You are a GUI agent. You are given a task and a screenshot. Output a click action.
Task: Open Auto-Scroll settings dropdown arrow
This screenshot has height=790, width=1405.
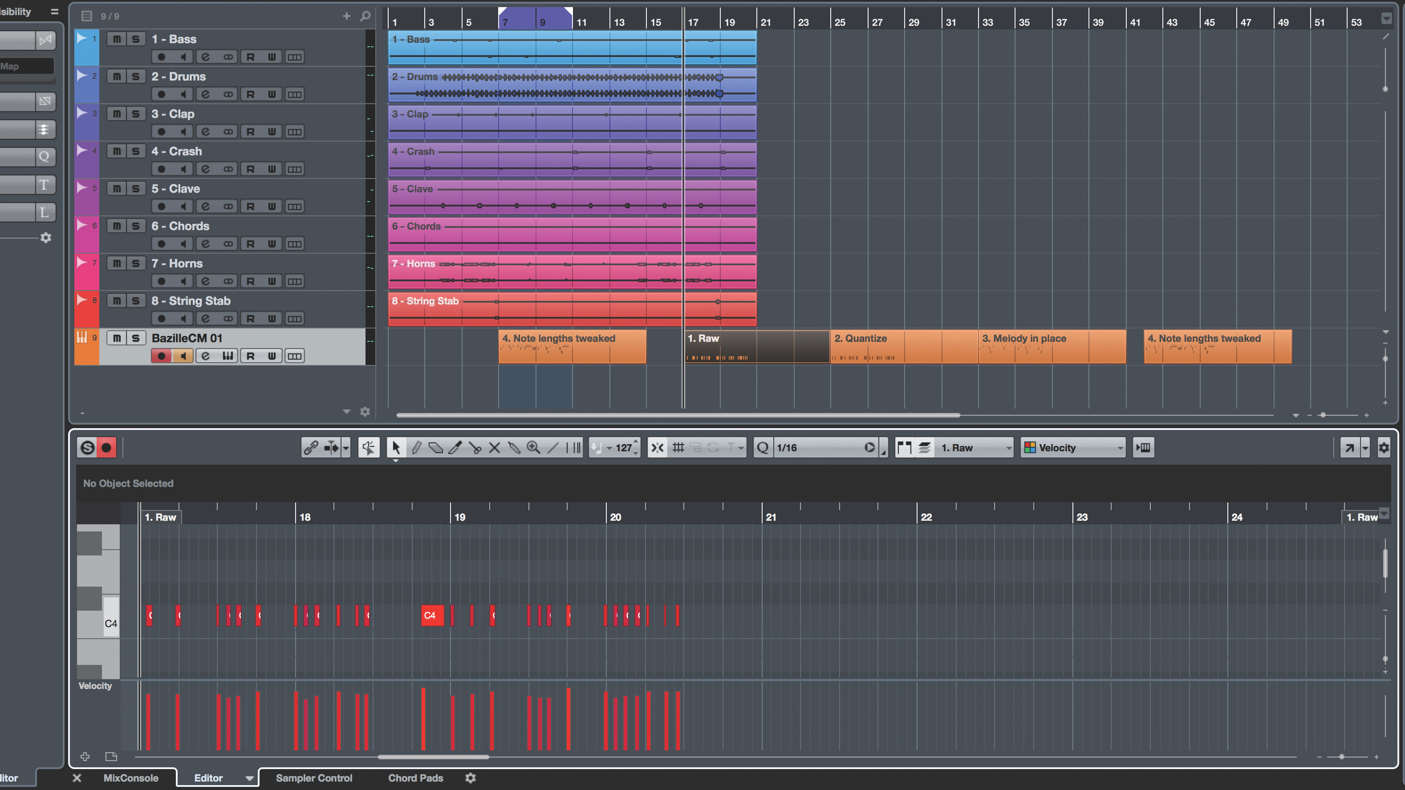click(x=346, y=448)
